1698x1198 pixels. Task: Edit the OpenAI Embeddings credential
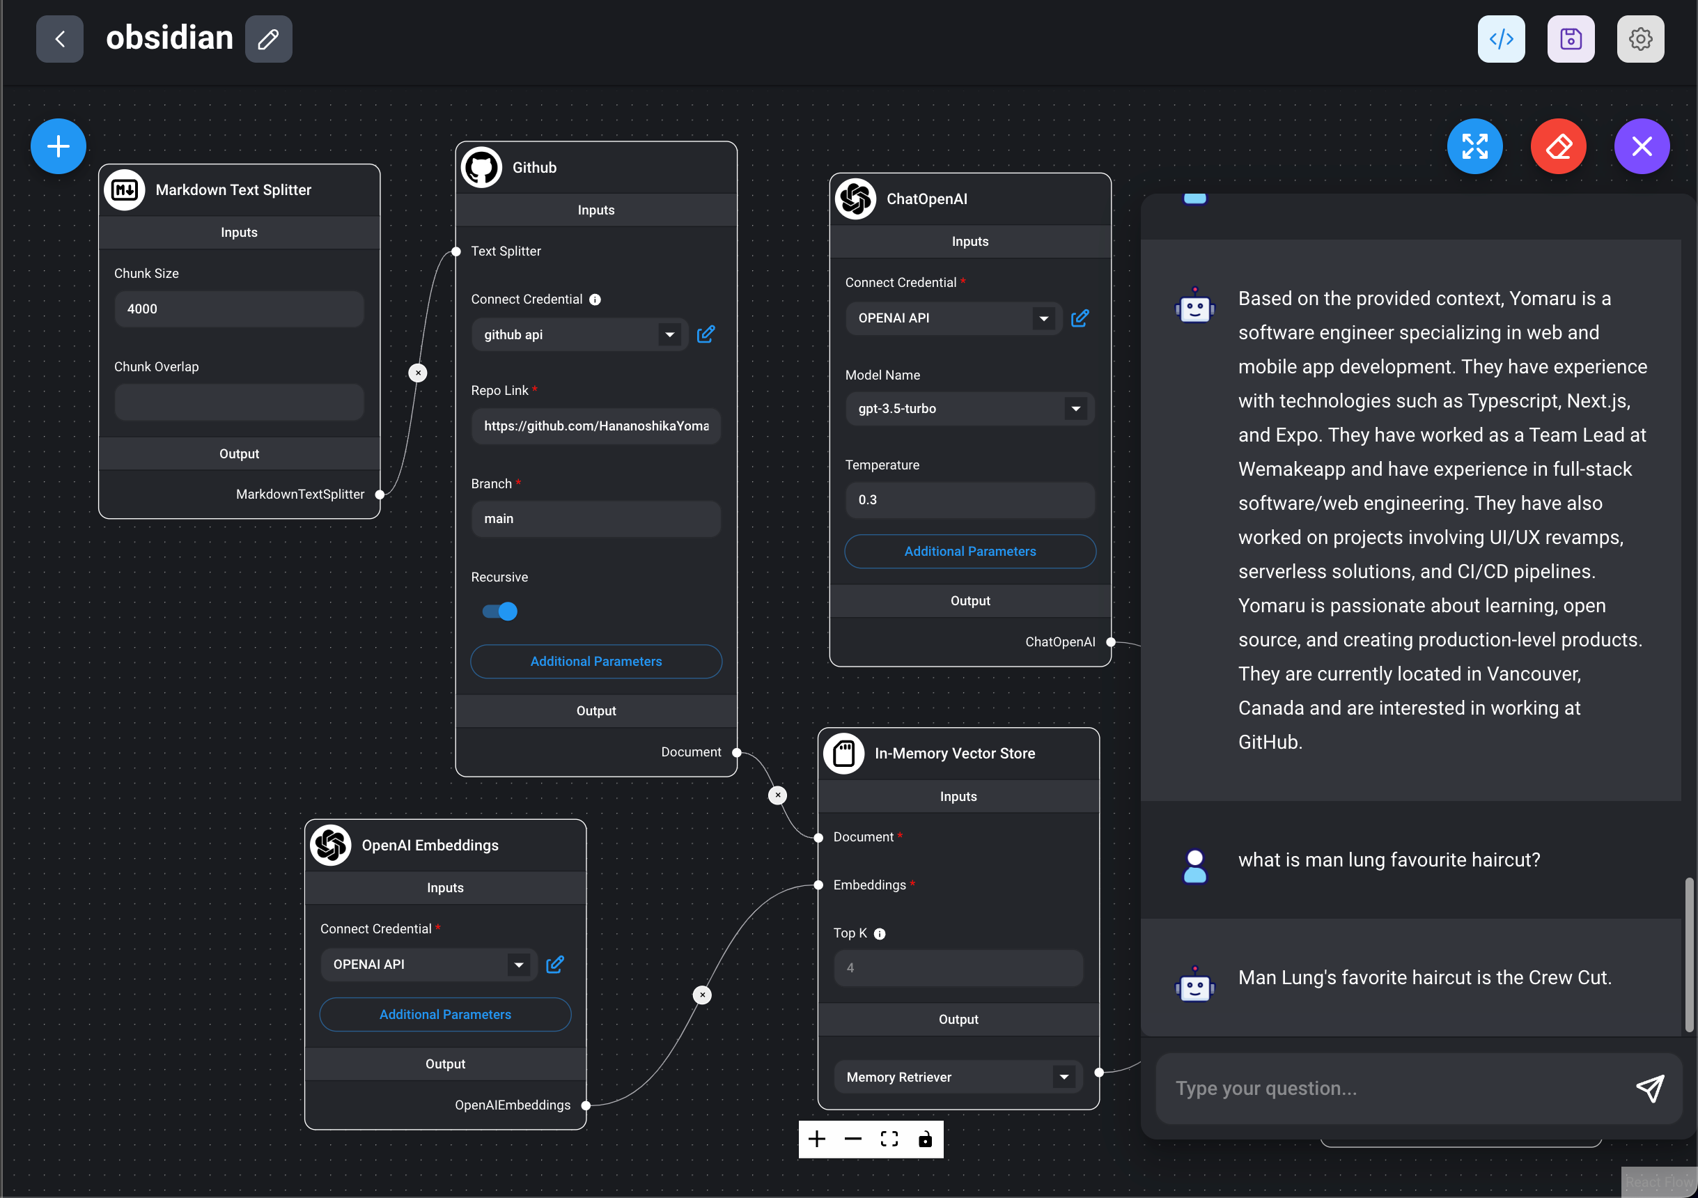click(554, 964)
